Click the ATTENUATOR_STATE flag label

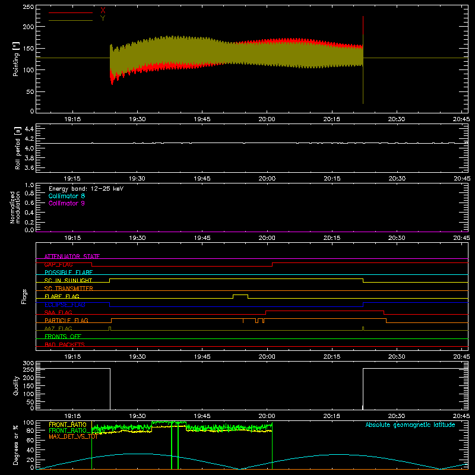click(x=72, y=256)
